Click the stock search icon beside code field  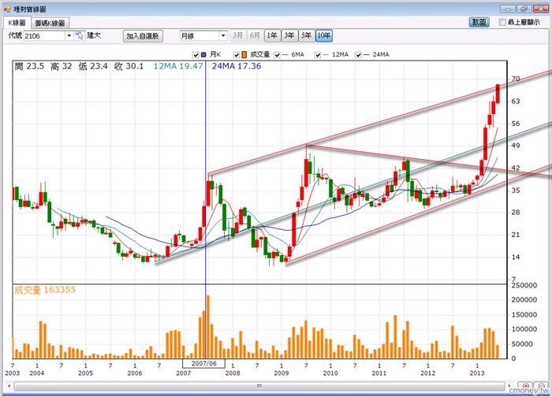(80, 35)
